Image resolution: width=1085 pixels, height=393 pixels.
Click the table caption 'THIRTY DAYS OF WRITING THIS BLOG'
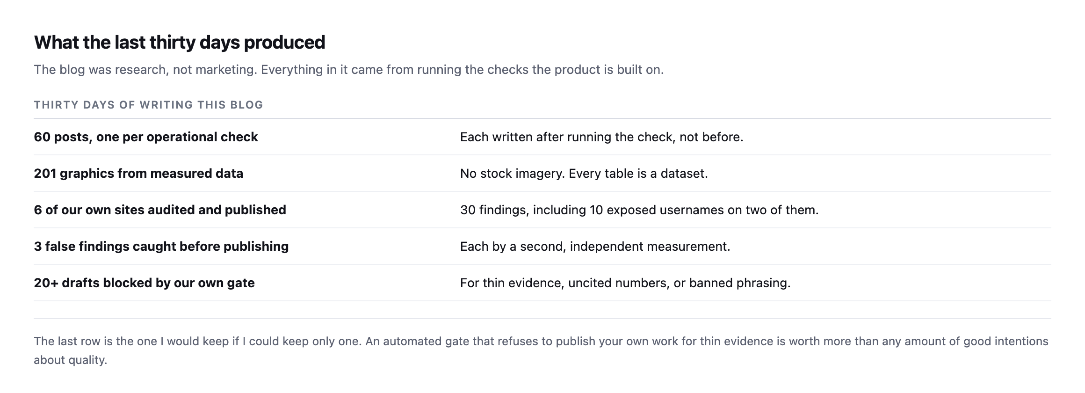[148, 105]
